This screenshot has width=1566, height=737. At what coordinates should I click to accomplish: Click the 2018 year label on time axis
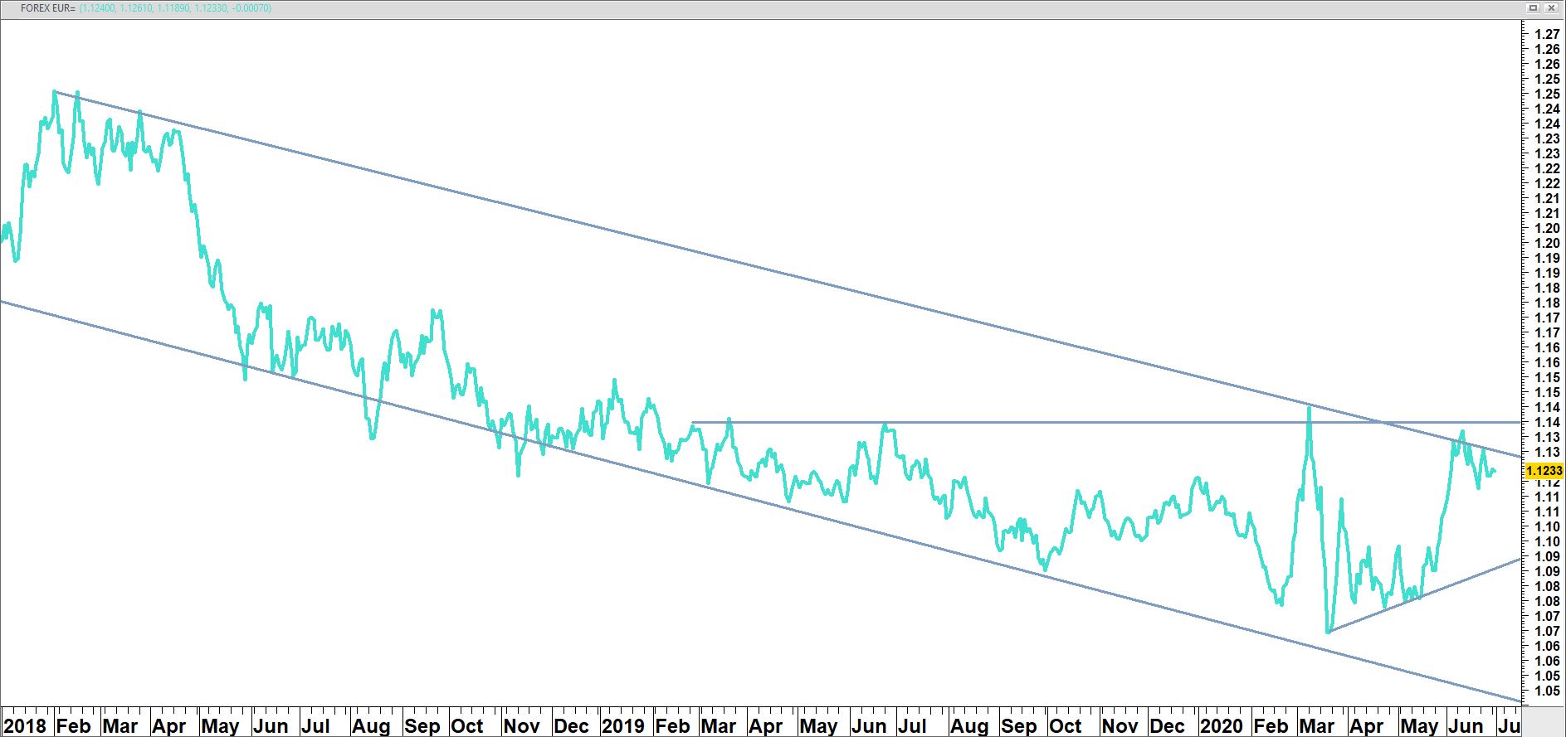tap(25, 726)
